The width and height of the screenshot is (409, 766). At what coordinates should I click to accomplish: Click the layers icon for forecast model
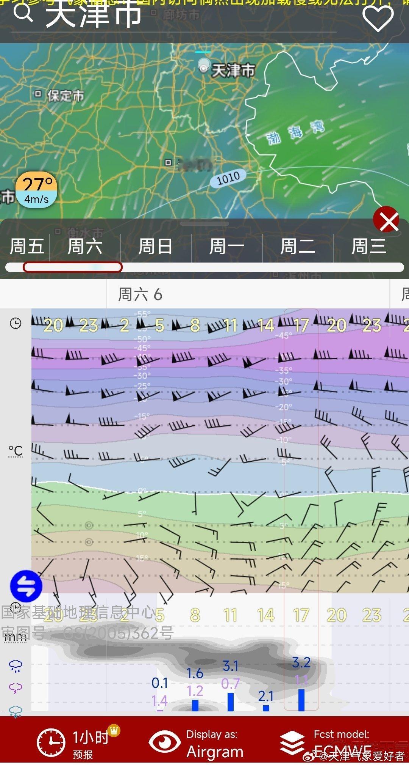click(x=292, y=742)
